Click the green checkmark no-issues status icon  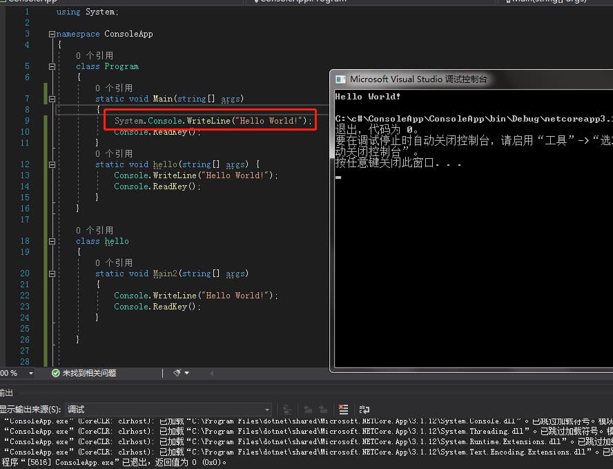[56, 373]
